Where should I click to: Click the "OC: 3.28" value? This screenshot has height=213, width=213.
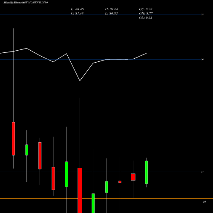pyautogui.click(x=146, y=9)
